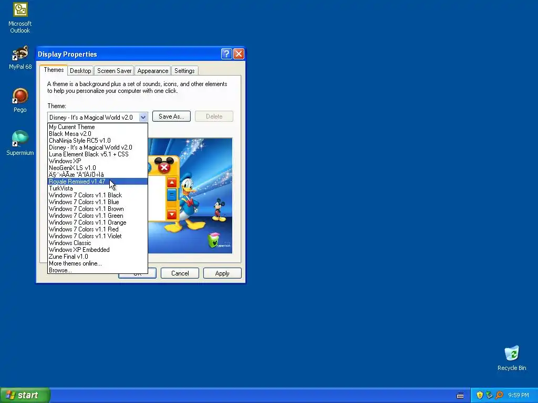Collapse the Theme dropdown using its arrow
This screenshot has width=538, height=403.
(x=143, y=117)
